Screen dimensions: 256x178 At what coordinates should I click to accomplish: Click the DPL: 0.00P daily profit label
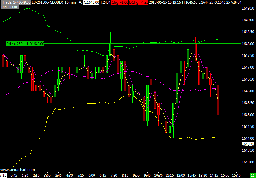click(10, 7)
